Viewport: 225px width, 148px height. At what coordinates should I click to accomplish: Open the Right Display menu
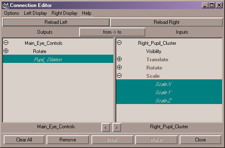tap(64, 13)
